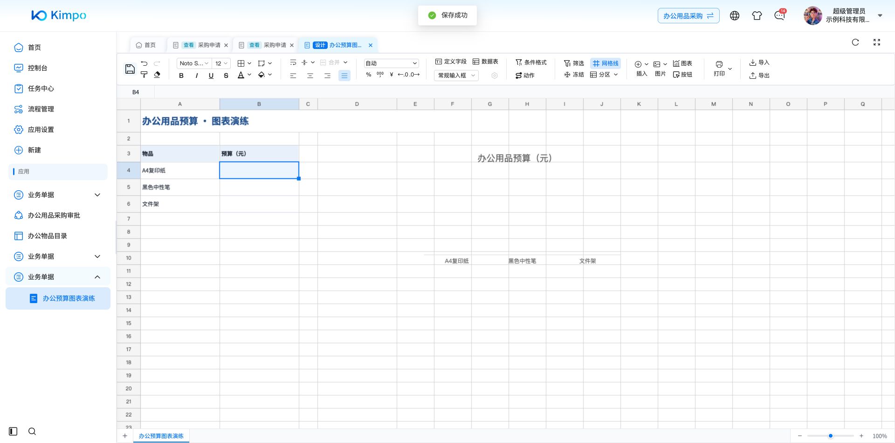This screenshot has width=895, height=443.
Task: Click the 定义字段 button
Action: click(x=451, y=62)
